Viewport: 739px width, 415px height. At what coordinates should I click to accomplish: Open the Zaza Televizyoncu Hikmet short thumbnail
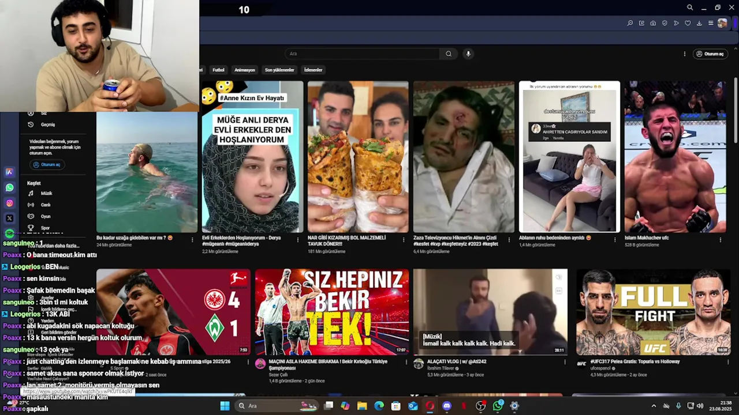pos(464,157)
